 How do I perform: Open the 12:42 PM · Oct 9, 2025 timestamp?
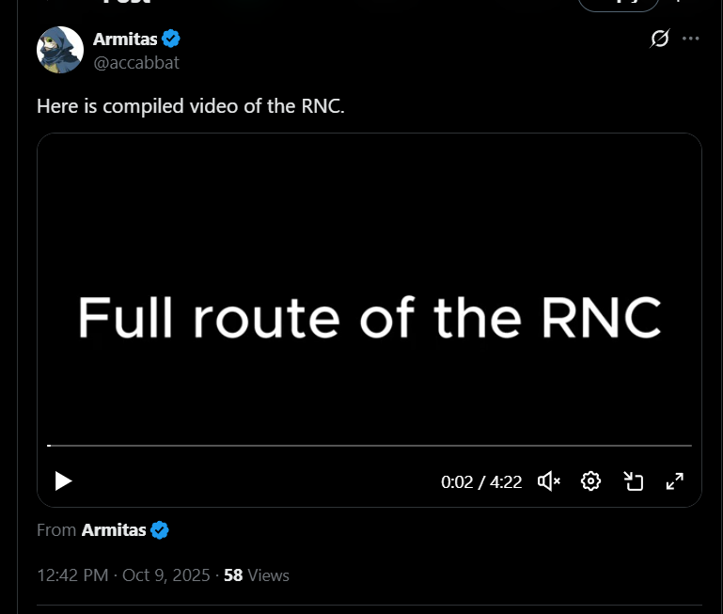tap(123, 575)
